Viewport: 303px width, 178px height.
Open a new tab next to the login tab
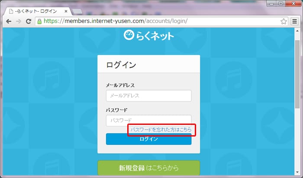point(77,11)
